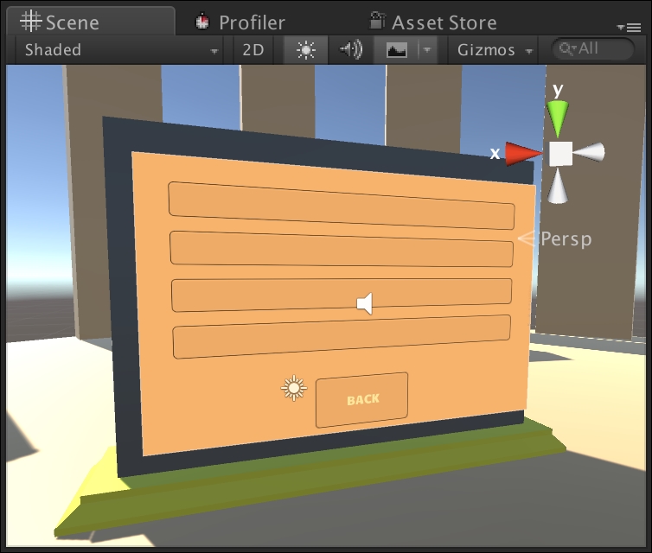652x553 pixels.
Task: Click the gizmo center cube
Action: tap(561, 154)
